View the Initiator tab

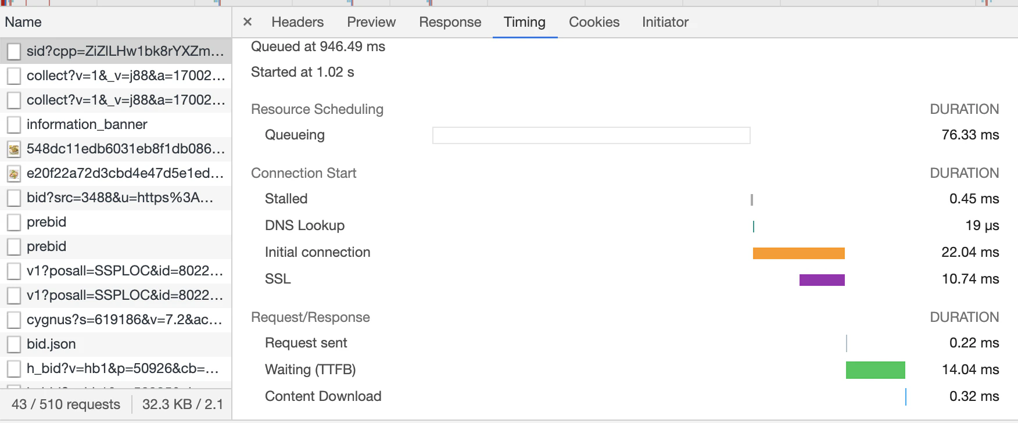click(665, 22)
